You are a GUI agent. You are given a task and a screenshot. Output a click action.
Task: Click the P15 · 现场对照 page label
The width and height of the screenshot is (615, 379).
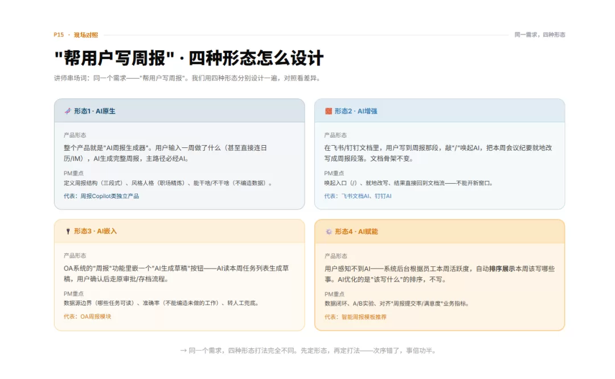pos(76,35)
